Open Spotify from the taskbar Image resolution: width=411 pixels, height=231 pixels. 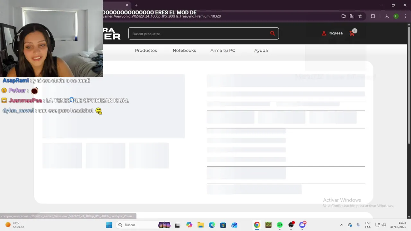coord(280,225)
